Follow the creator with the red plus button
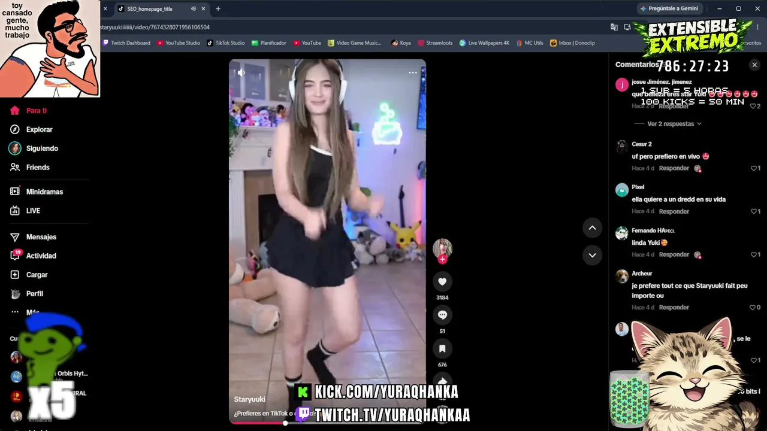Screen dimensions: 767x431 [442, 259]
